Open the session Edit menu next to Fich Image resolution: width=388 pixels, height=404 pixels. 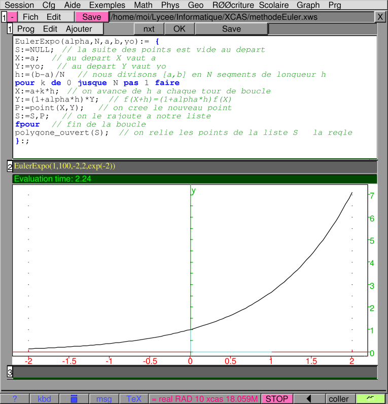tap(54, 17)
